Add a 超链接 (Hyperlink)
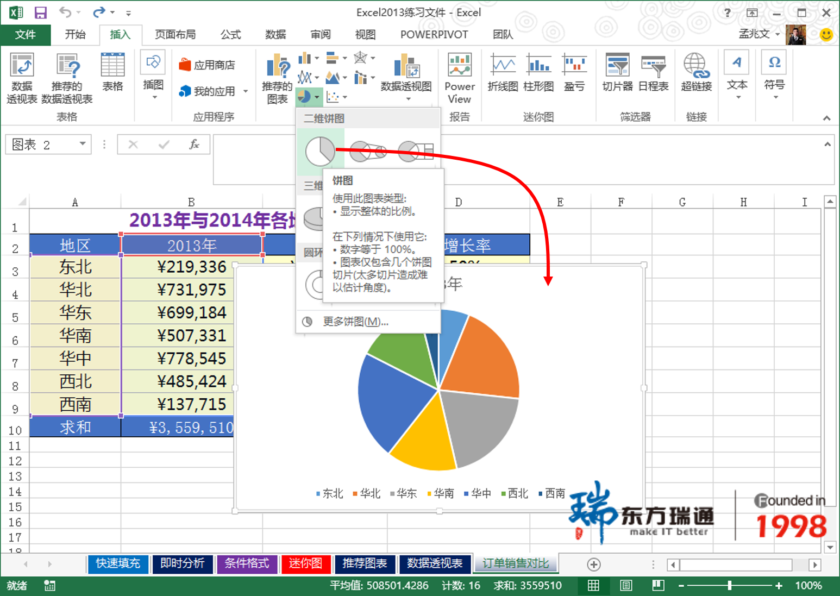 695,72
